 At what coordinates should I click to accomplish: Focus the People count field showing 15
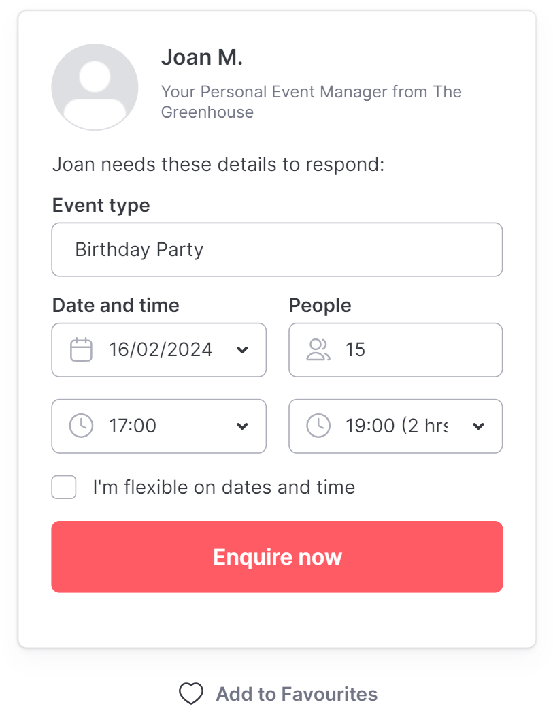pyautogui.click(x=396, y=350)
